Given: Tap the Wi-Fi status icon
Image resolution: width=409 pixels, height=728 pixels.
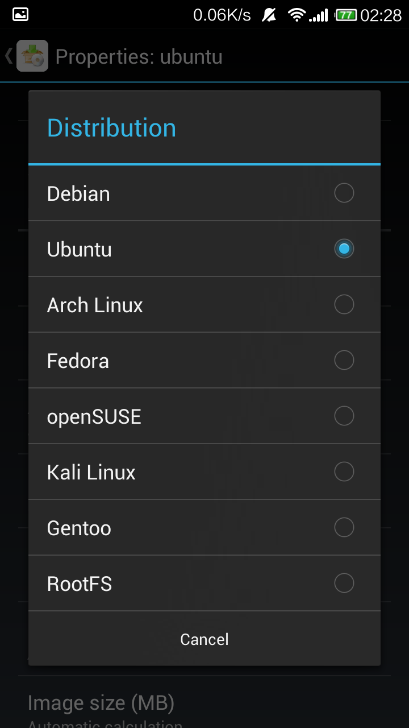Looking at the screenshot, I should click(x=297, y=15).
